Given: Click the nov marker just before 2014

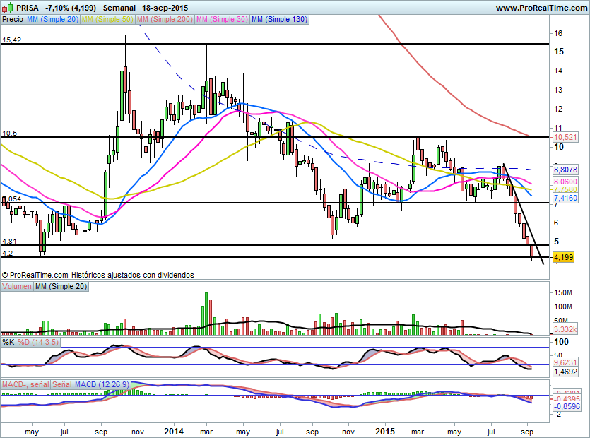Looking at the screenshot, I should [x=138, y=432].
